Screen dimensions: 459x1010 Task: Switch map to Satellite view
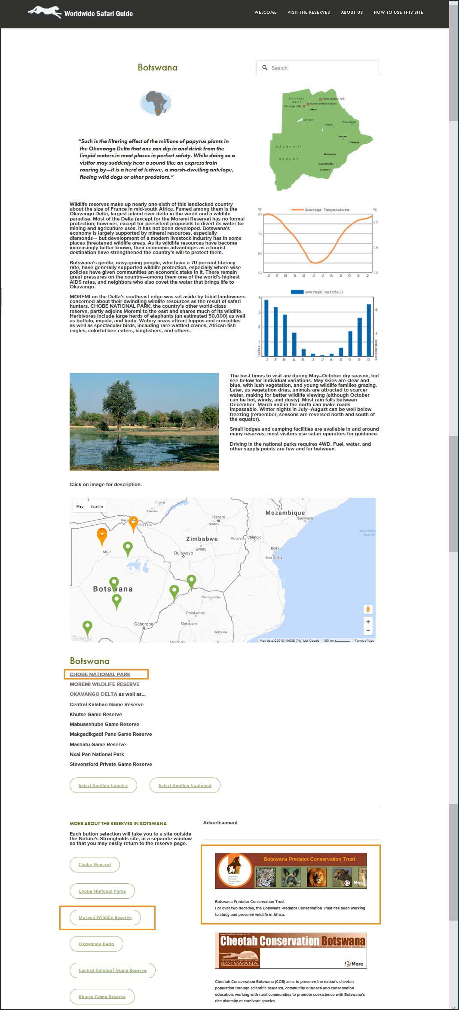pyautogui.click(x=97, y=506)
